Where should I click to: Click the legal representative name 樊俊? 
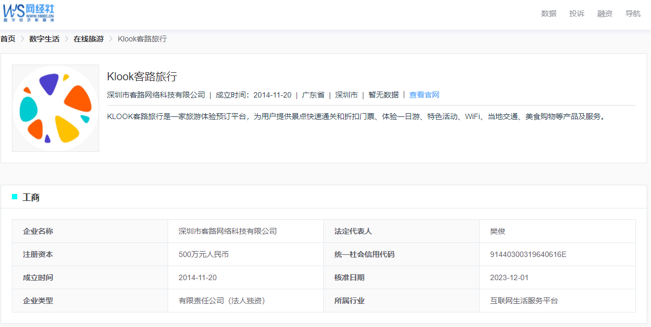coord(497,231)
